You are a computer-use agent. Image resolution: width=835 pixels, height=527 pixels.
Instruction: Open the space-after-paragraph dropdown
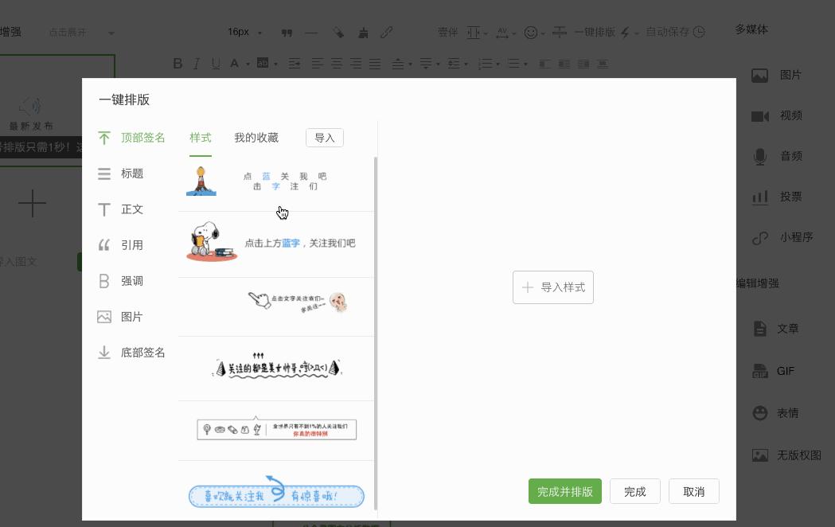coord(430,64)
